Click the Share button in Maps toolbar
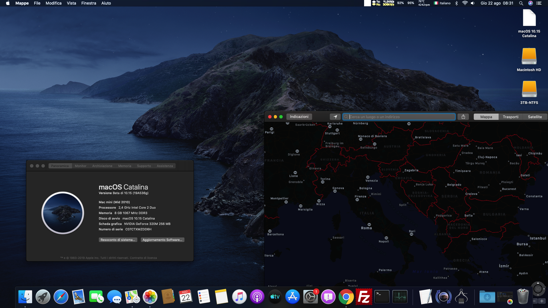This screenshot has height=308, width=548. 463,117
